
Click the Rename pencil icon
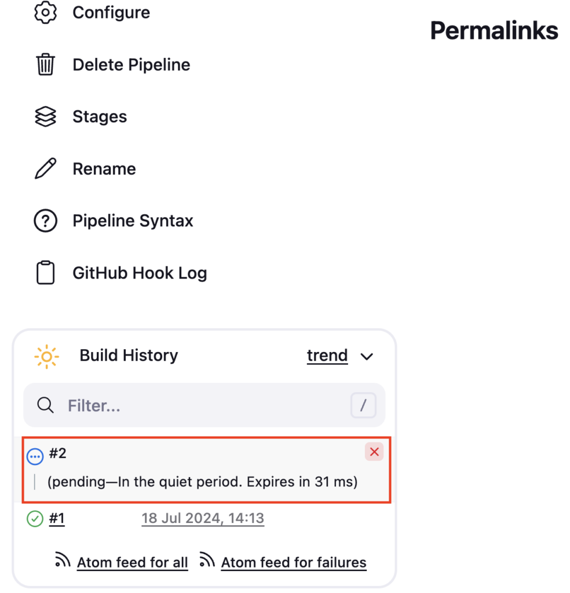[45, 169]
